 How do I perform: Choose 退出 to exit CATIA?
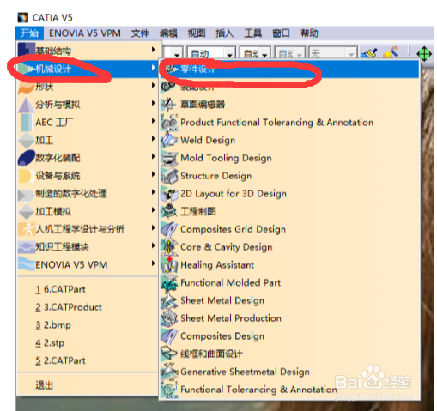pos(45,385)
